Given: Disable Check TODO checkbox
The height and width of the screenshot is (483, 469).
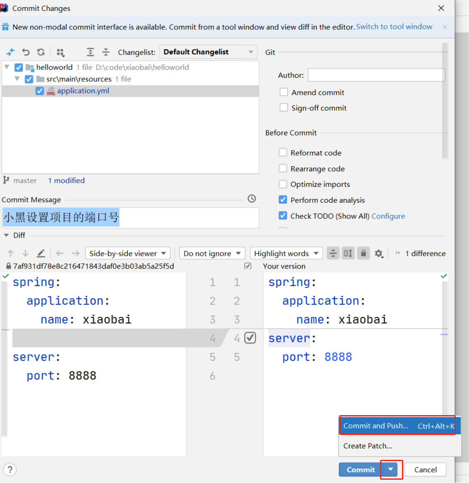Looking at the screenshot, I should click(x=283, y=216).
